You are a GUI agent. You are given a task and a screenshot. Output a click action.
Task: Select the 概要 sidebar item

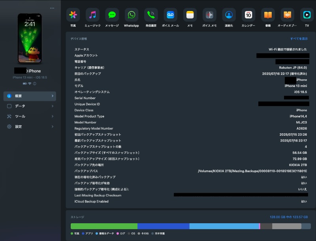pos(30,96)
